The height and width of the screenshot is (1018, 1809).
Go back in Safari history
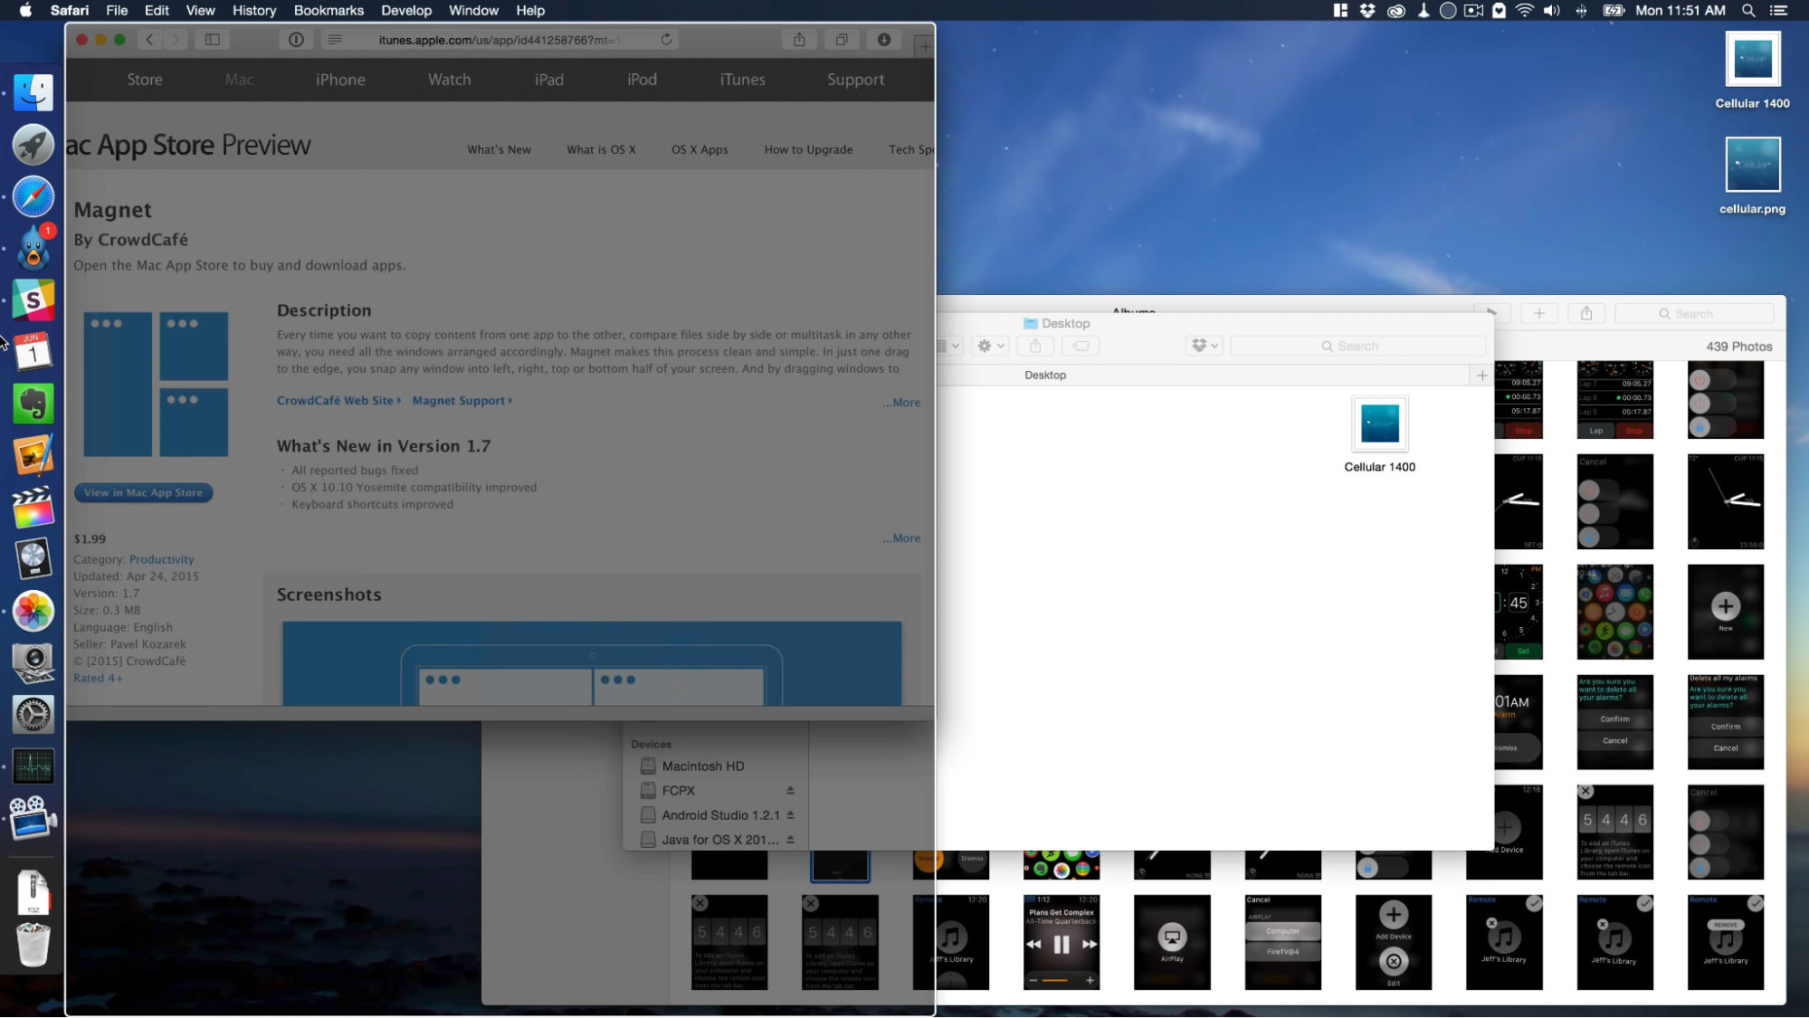coord(149,40)
